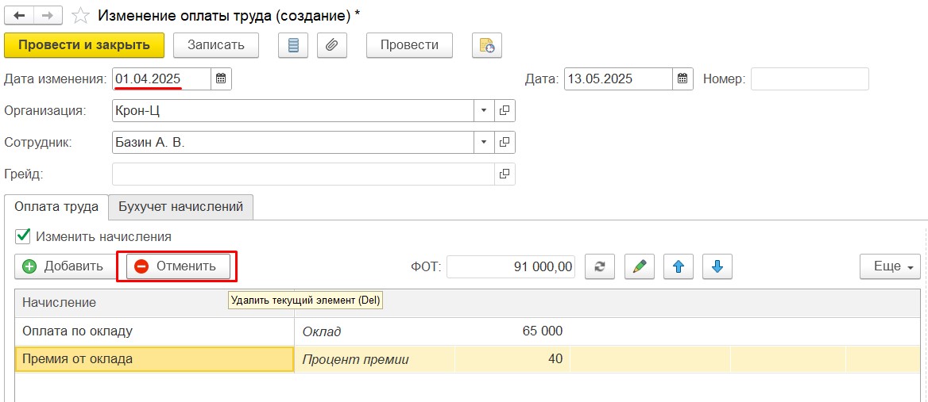The image size is (928, 402).
Task: Click the back navigation arrow
Action: (19, 16)
